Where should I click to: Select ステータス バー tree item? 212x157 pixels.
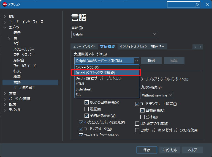(x=24, y=55)
